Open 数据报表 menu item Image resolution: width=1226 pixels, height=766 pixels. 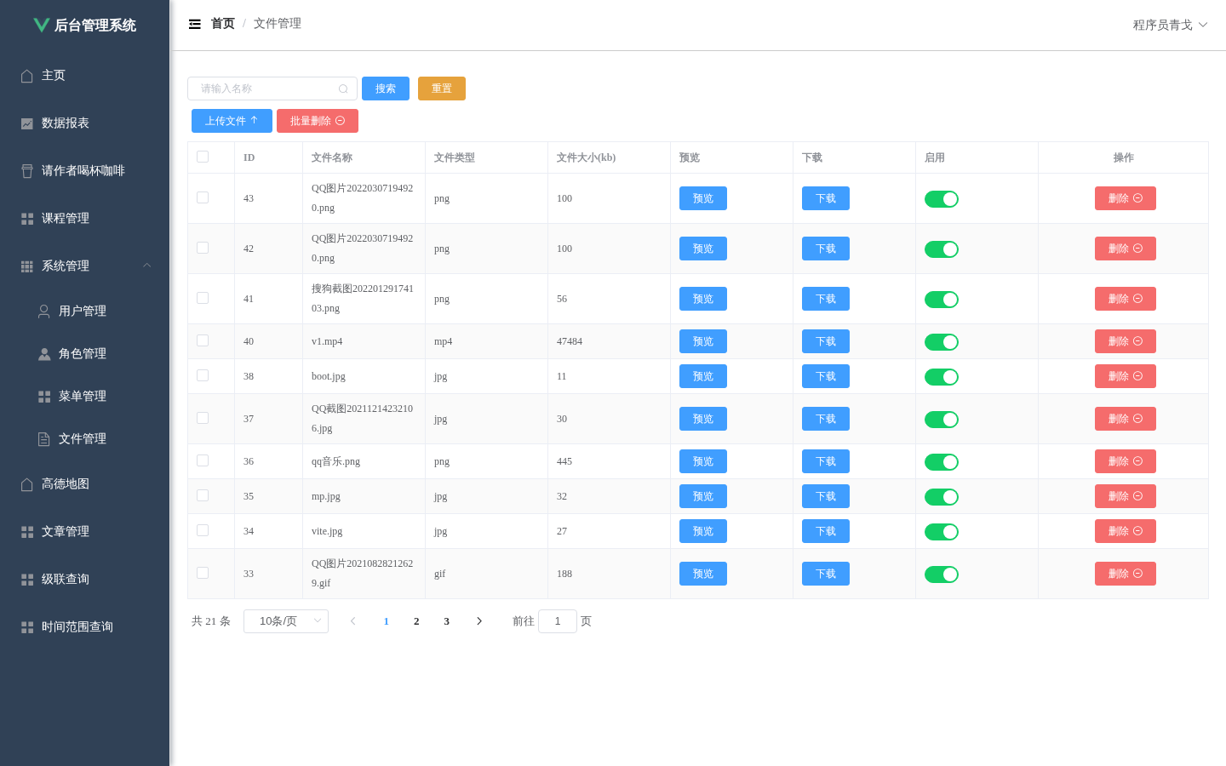coord(85,123)
